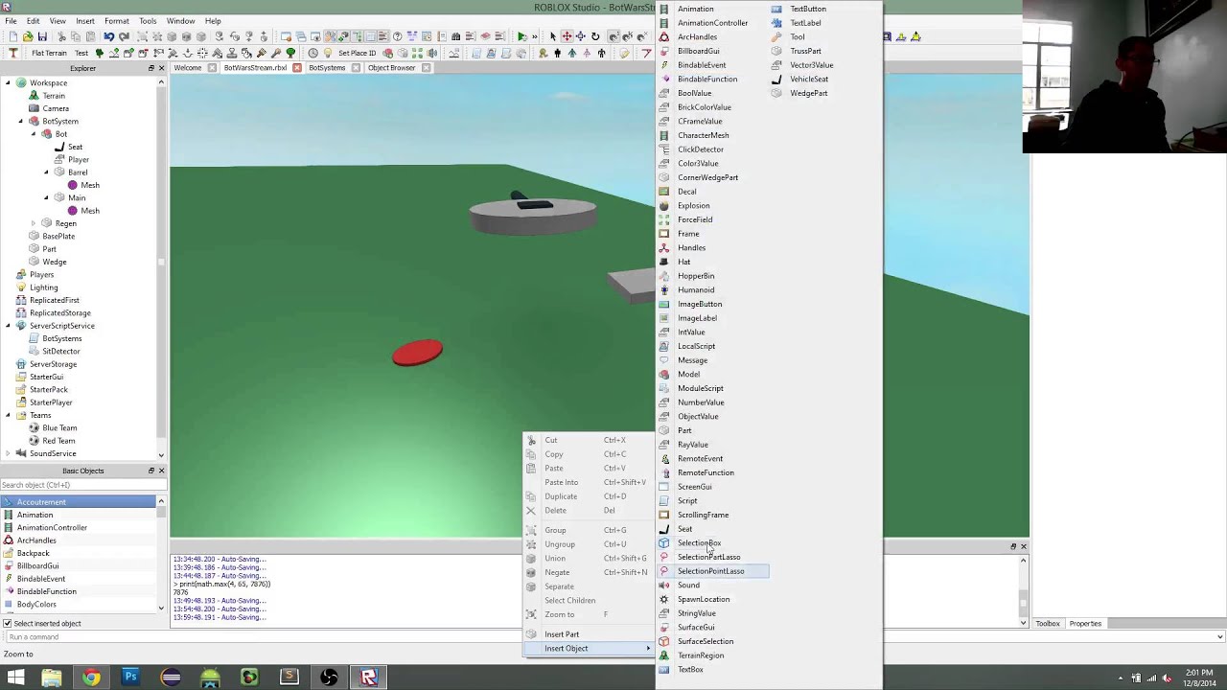Screen dimensions: 1227x690
Task: Expand the SoundService tree node
Action: (x=9, y=453)
